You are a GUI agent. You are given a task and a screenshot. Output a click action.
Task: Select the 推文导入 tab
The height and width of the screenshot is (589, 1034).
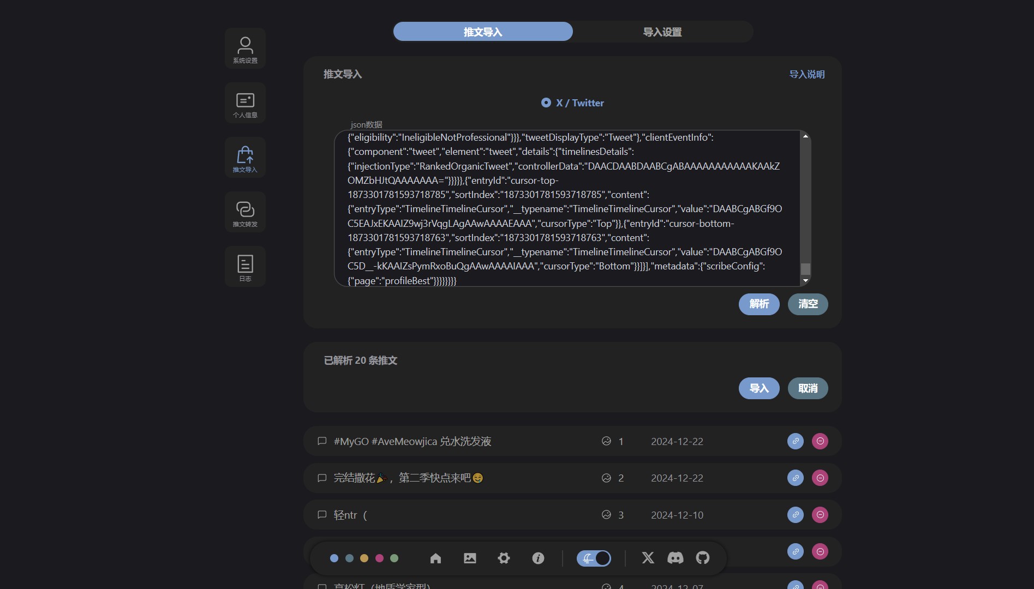coord(483,32)
